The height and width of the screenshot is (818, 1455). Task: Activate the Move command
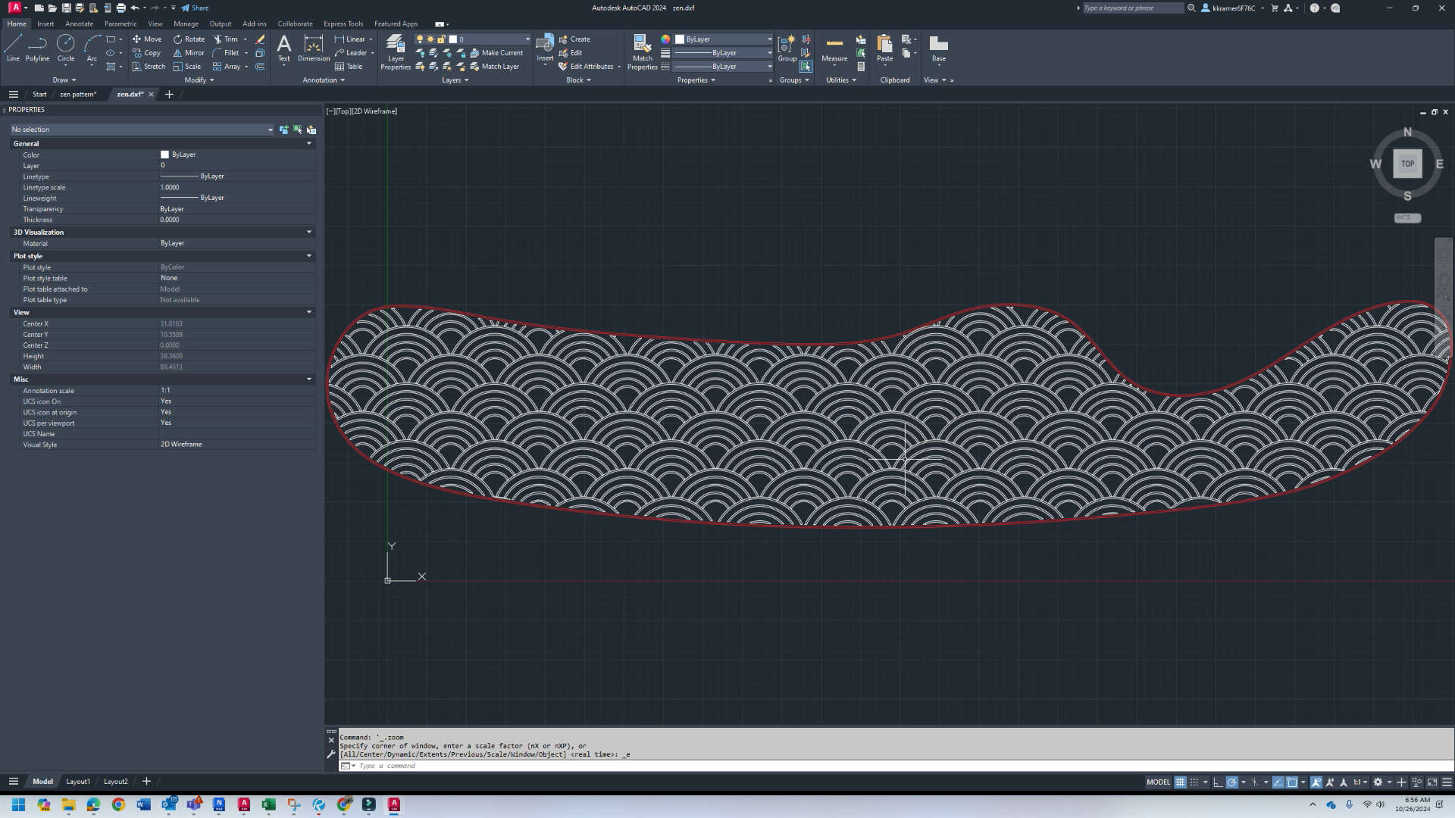pyautogui.click(x=147, y=39)
